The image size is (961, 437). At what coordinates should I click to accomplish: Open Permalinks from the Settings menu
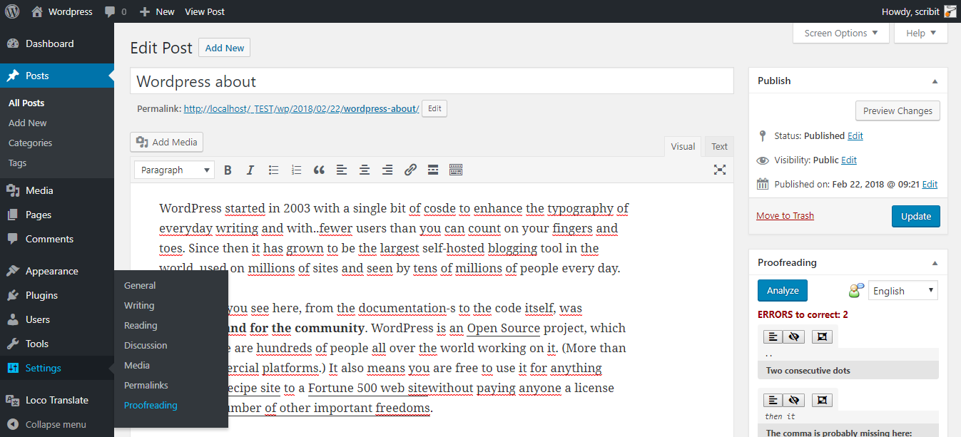coord(145,385)
